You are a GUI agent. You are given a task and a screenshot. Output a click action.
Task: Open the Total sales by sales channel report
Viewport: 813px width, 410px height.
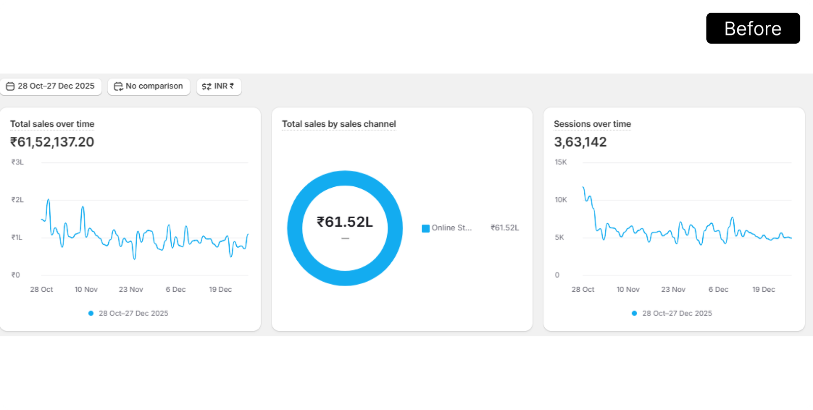click(x=339, y=124)
